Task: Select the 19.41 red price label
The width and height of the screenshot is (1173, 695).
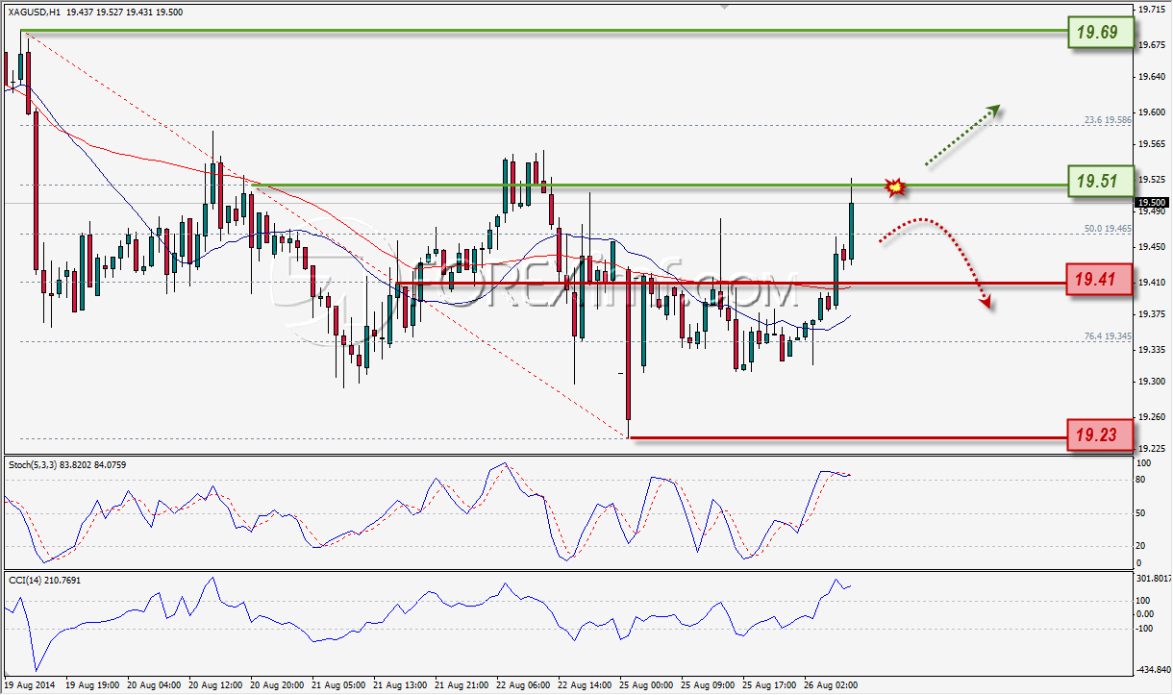Action: pyautogui.click(x=1097, y=281)
